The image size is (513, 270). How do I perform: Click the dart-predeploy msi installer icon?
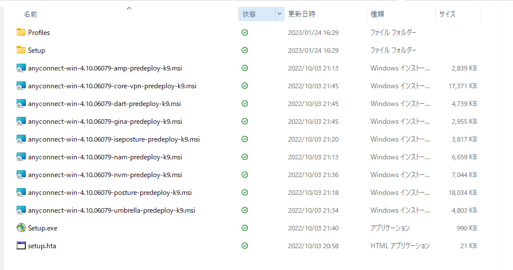pyautogui.click(x=21, y=103)
